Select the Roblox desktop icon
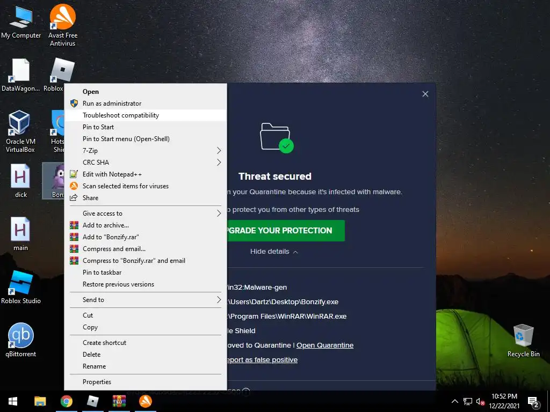Image resolution: width=550 pixels, height=412 pixels. tap(58, 75)
